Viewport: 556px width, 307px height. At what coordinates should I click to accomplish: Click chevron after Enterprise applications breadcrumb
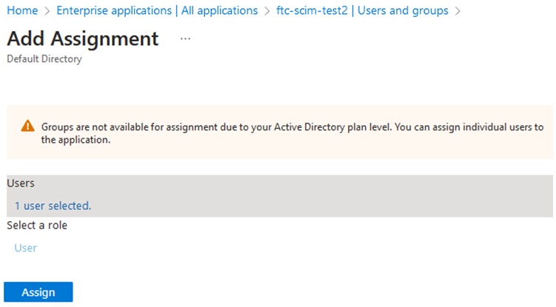click(x=266, y=11)
